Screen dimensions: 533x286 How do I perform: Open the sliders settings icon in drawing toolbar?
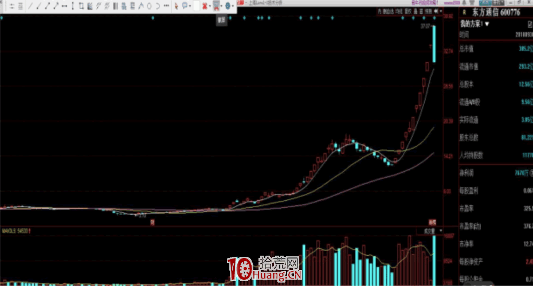click(x=11, y=6)
